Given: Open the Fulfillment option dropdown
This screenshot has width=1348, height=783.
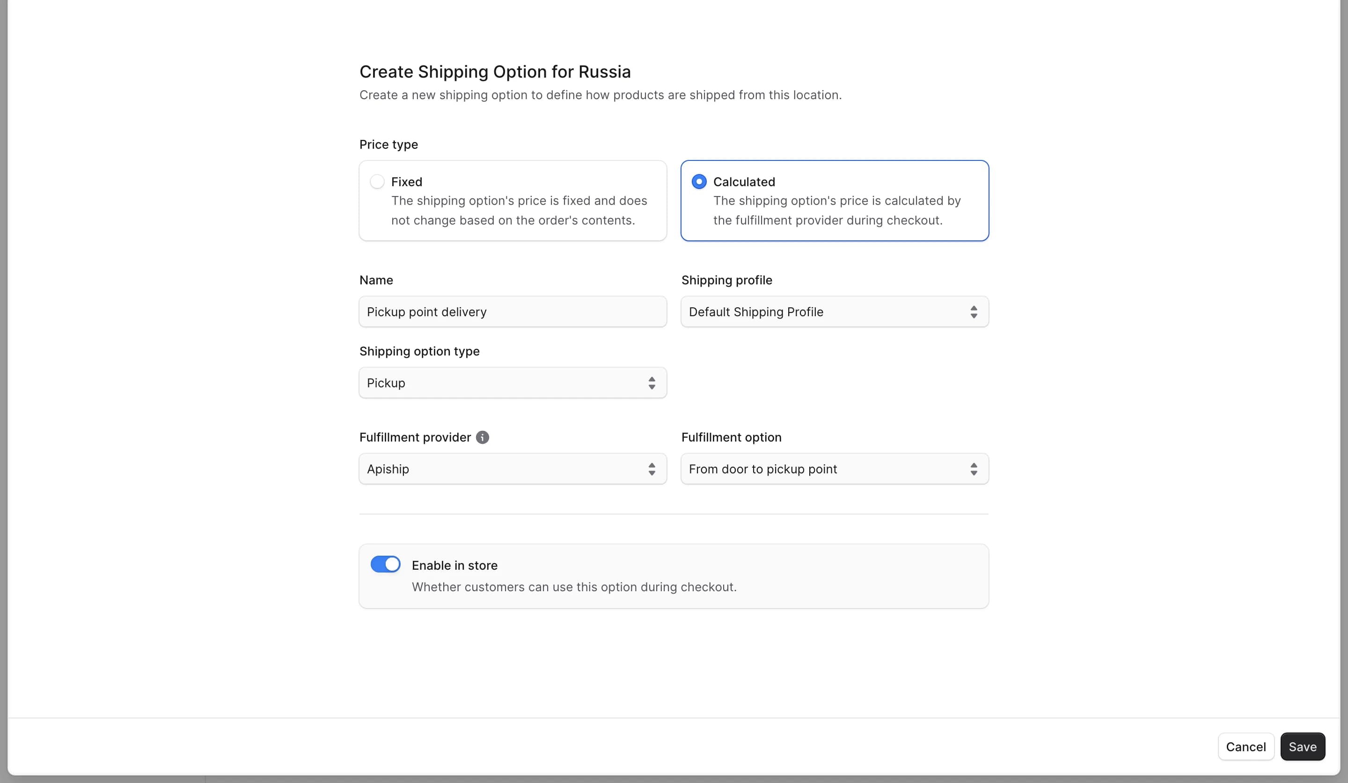Looking at the screenshot, I should point(835,469).
